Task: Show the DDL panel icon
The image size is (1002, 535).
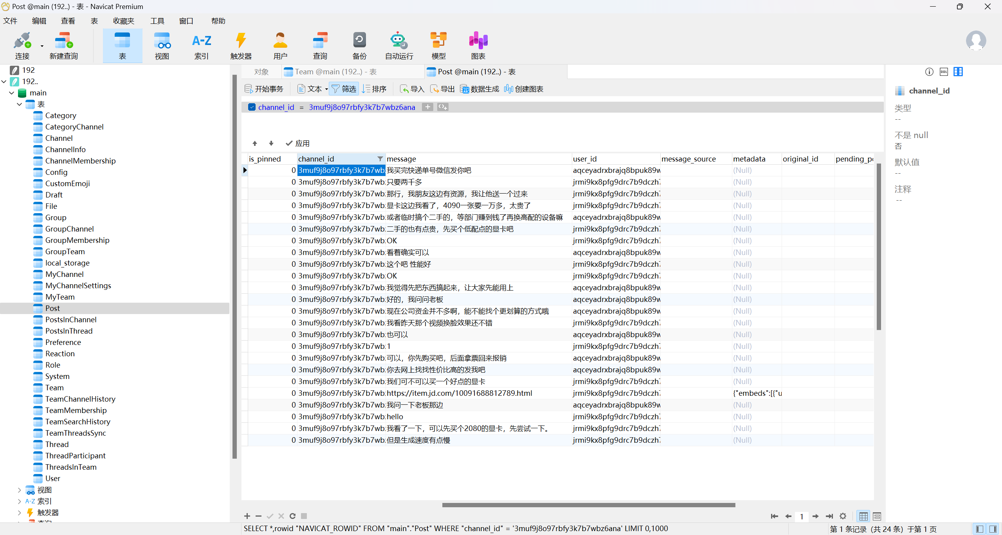Action: [944, 72]
